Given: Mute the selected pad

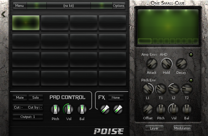Looking at the screenshot, I should point(20,98).
